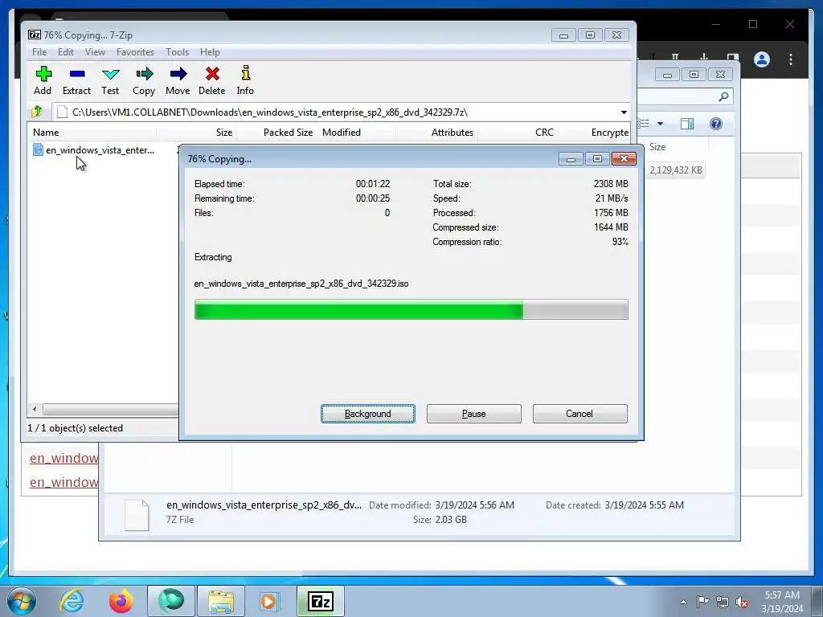Click the Background button
The height and width of the screenshot is (617, 823).
tap(368, 414)
